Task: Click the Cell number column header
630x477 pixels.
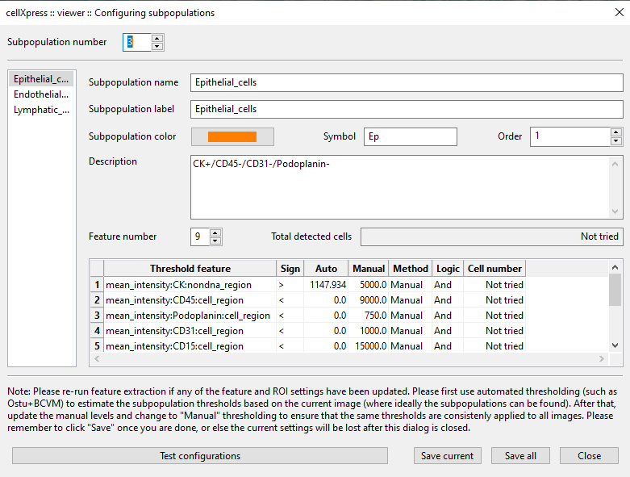Action: [494, 269]
